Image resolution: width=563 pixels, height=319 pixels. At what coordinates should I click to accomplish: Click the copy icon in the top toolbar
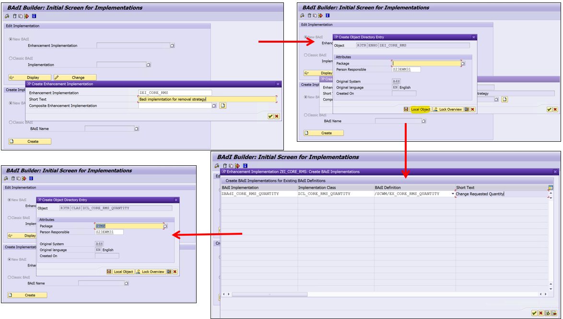click(20, 16)
